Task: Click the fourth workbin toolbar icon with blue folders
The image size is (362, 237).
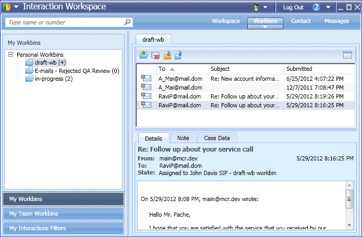Action: (x=178, y=55)
